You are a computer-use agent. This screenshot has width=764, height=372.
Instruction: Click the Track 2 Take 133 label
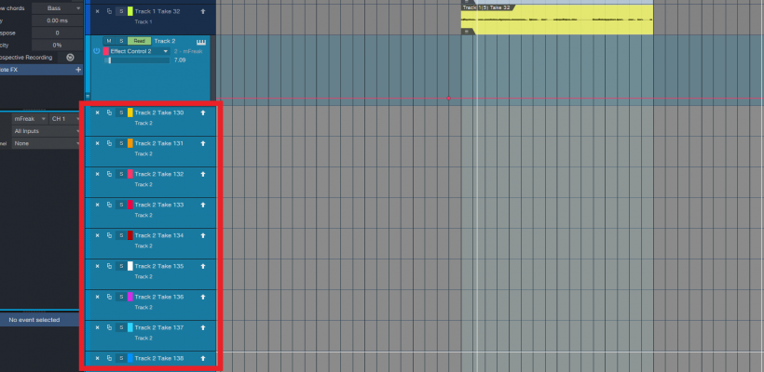click(158, 205)
